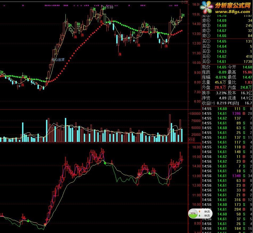Screen dimensions: 253x233
Task: Click the 换手 3.23% turnover value
Action: tap(221, 93)
